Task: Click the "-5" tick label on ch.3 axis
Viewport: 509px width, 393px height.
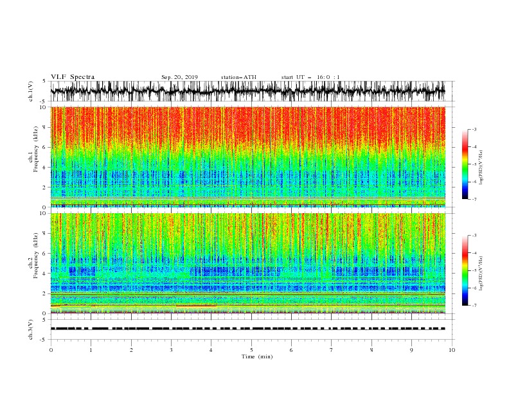Action: [43, 340]
